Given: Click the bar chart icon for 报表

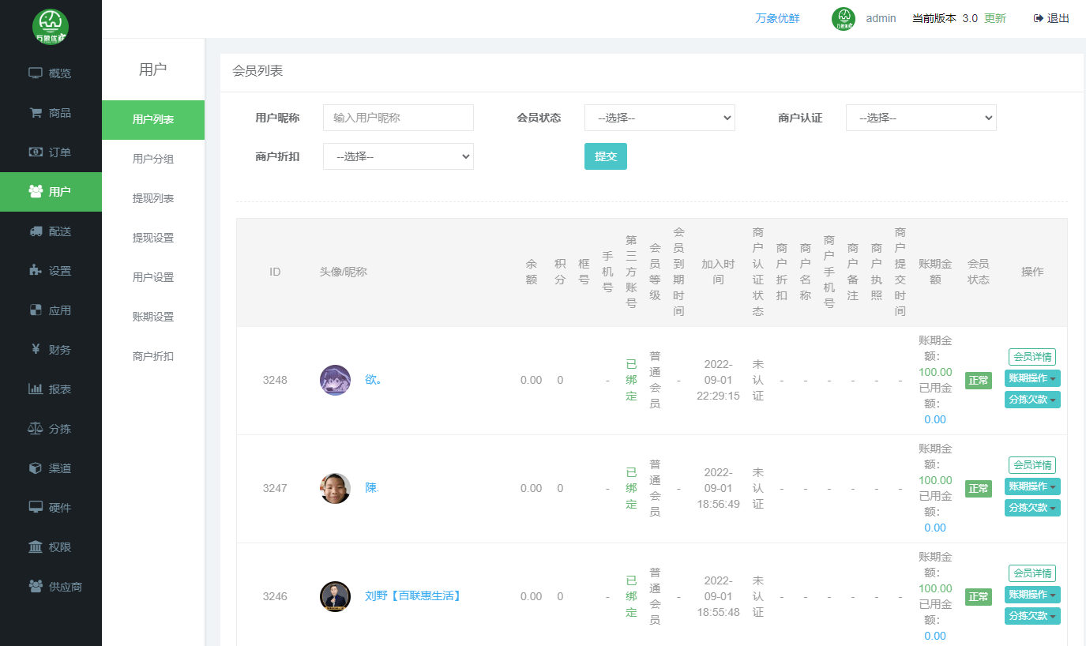Looking at the screenshot, I should tap(36, 389).
